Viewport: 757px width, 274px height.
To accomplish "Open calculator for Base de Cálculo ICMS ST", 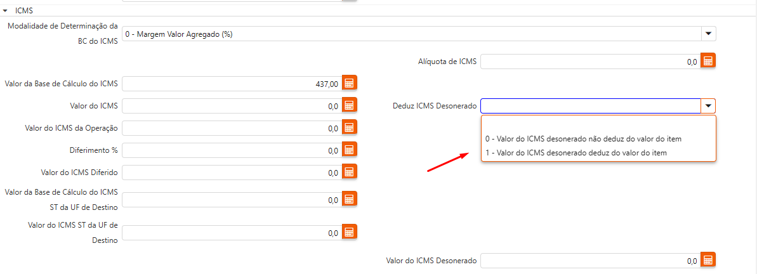I will point(348,200).
